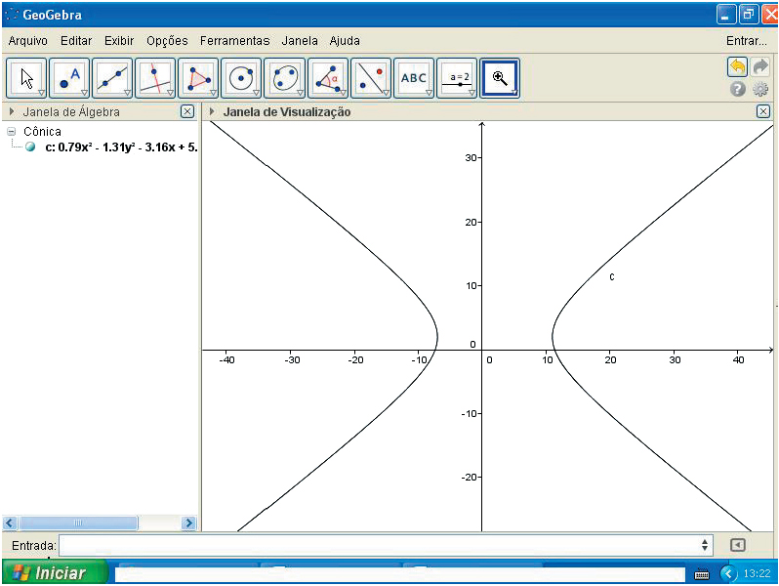Select the ABC text tool

pos(414,78)
